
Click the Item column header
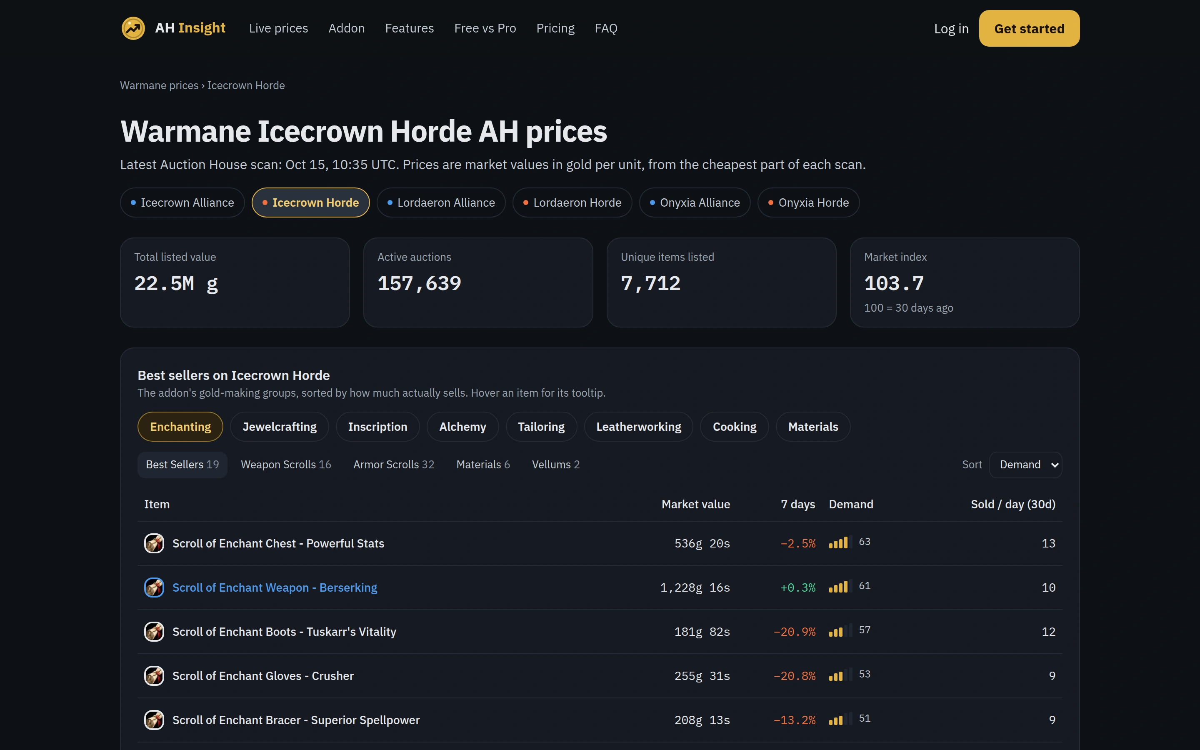coord(157,504)
